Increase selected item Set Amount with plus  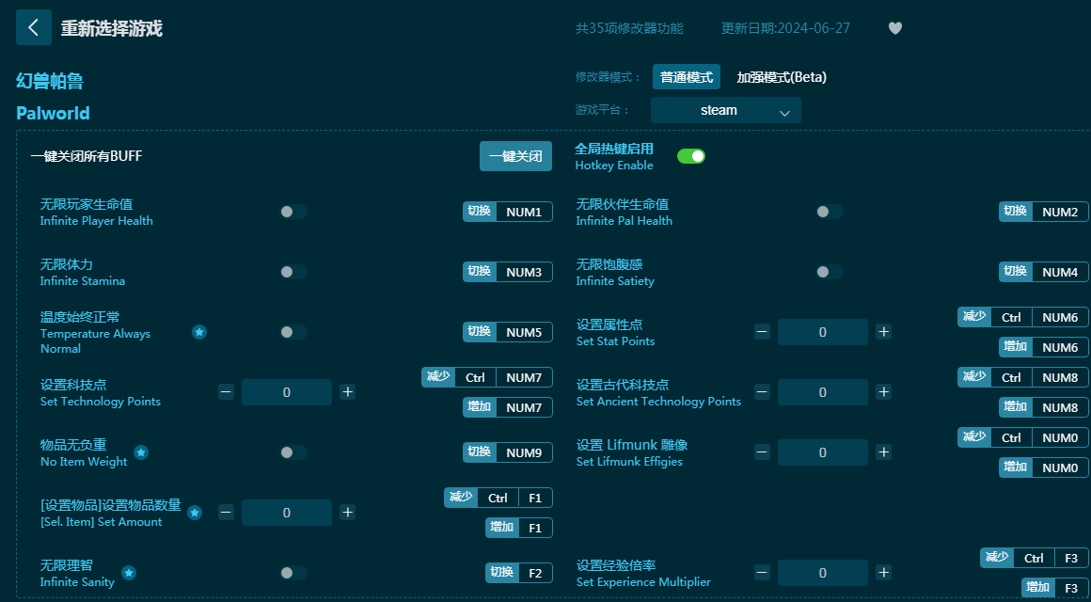(348, 513)
